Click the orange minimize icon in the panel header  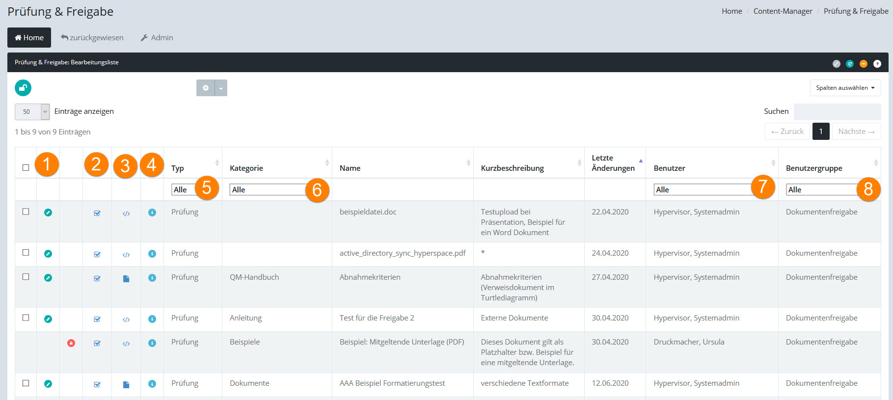[x=864, y=64]
